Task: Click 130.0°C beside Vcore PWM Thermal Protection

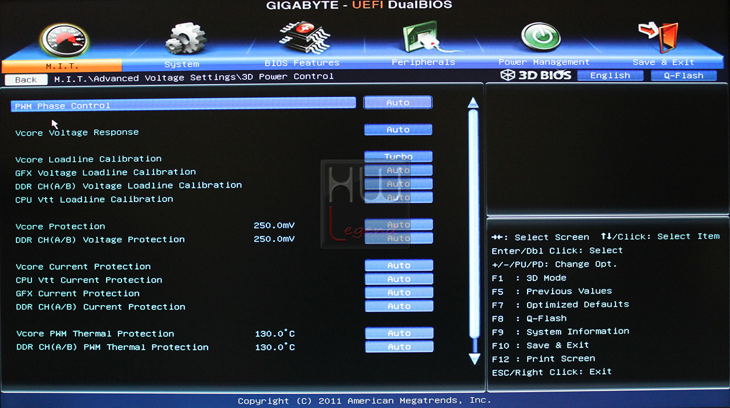Action: 275,333
